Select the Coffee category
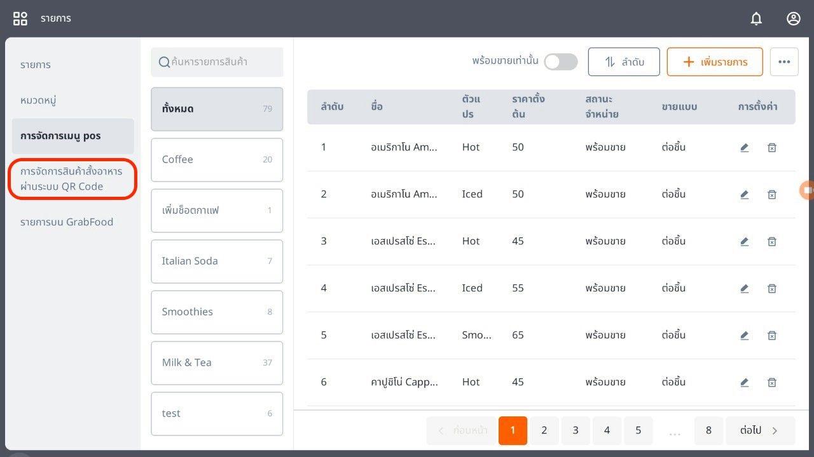The height and width of the screenshot is (457, 814). (x=216, y=159)
